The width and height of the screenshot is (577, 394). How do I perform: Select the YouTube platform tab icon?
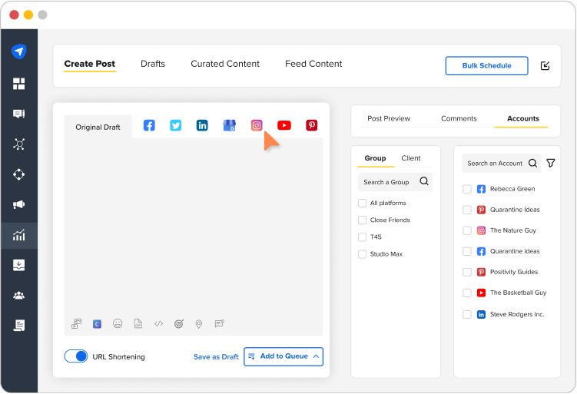pos(284,125)
